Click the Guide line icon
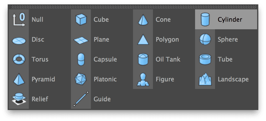266x121 pixels. (x=81, y=99)
